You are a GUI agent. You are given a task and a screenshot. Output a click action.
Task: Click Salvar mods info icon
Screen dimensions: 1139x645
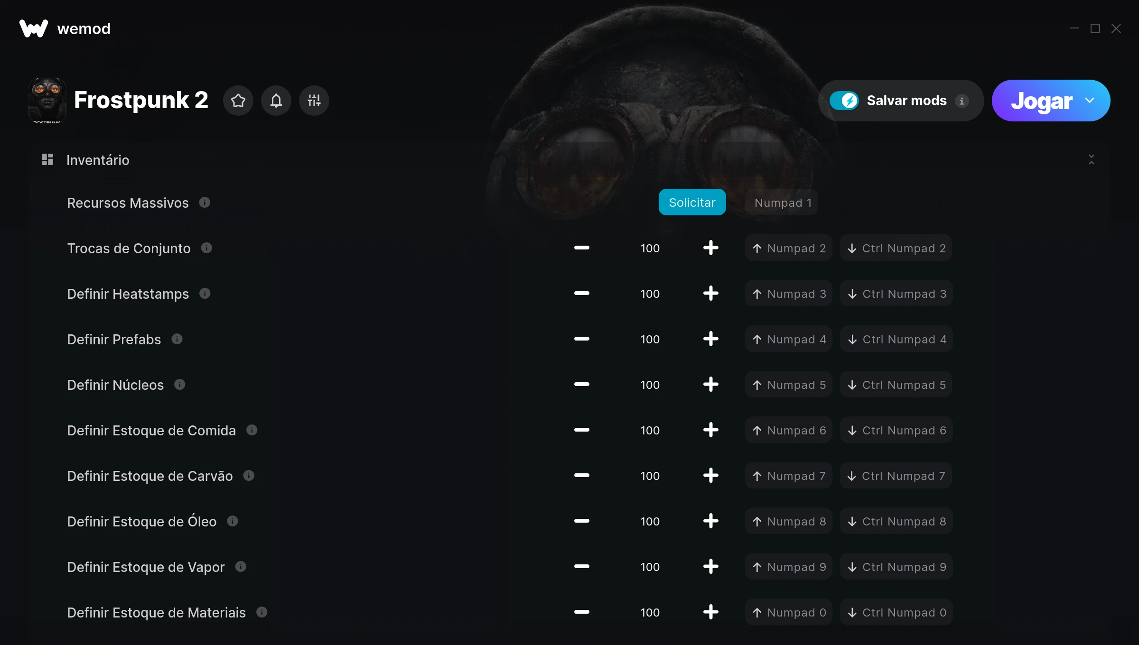[962, 101]
